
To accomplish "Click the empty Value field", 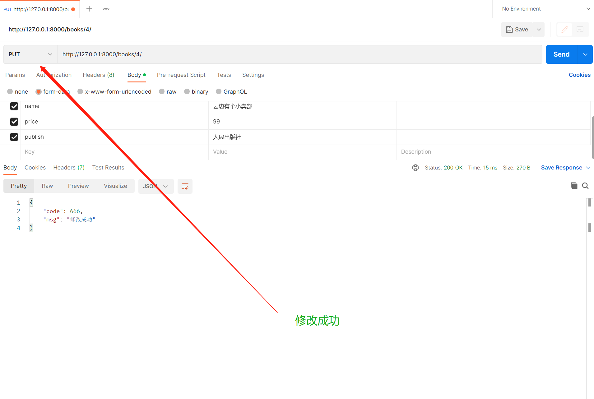I will [x=302, y=152].
